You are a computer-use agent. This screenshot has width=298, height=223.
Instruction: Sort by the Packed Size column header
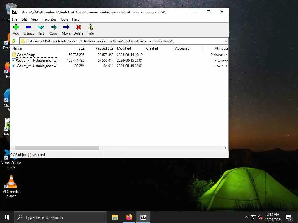(x=100, y=48)
